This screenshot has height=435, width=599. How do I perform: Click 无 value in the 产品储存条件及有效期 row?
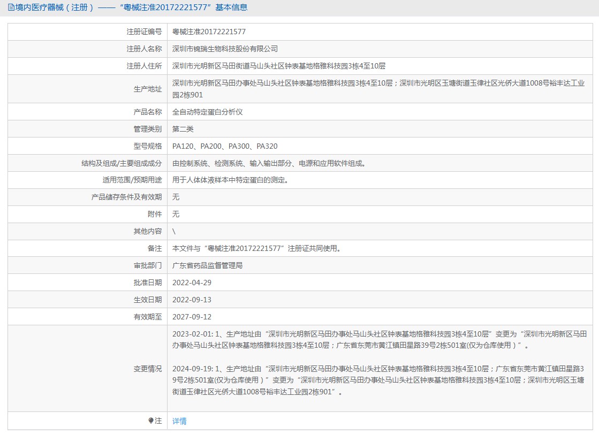pos(176,197)
